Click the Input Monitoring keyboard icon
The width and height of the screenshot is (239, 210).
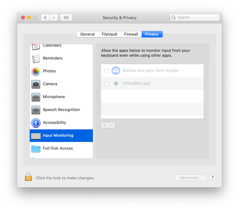point(36,136)
